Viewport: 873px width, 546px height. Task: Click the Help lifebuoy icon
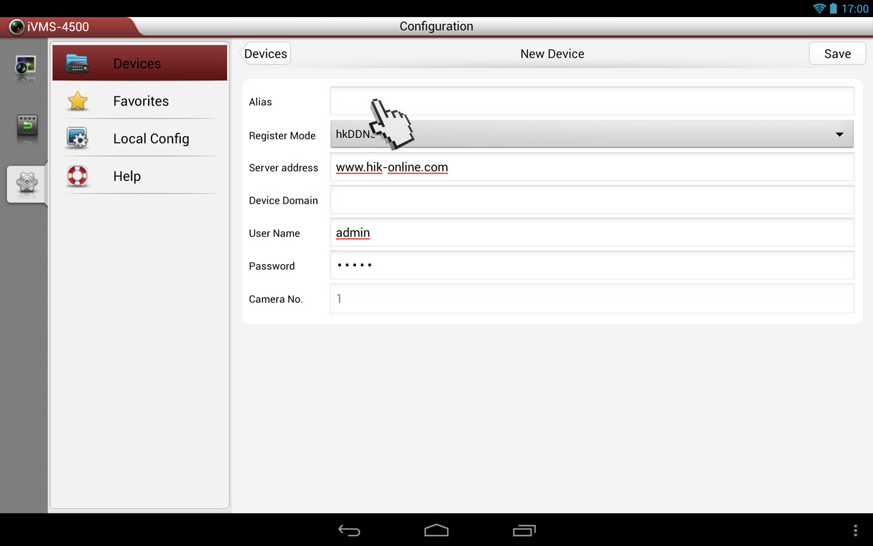77,176
